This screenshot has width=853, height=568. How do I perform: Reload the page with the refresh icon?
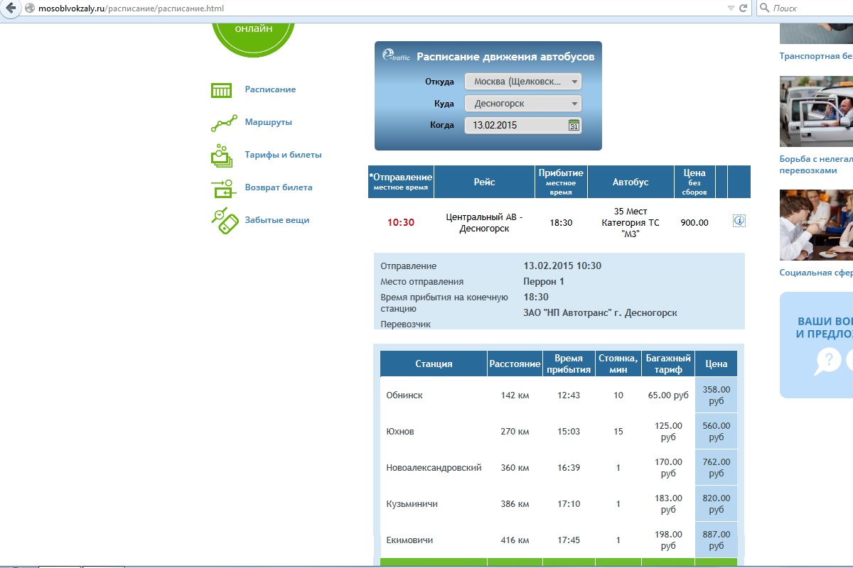pyautogui.click(x=743, y=8)
